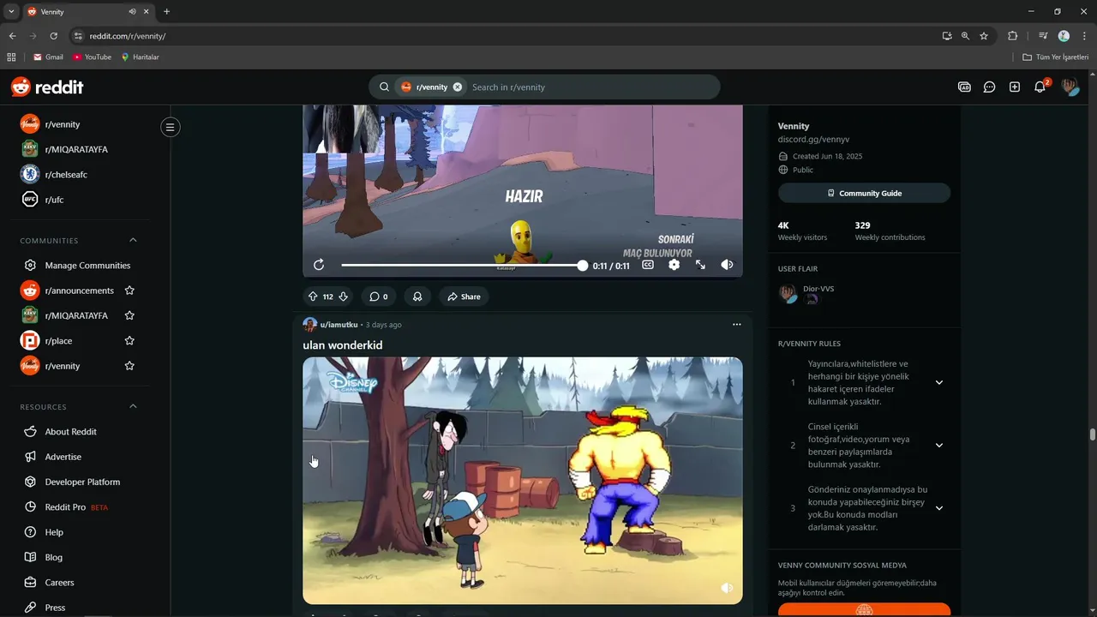Collapse the left navigation sidebar
This screenshot has width=1097, height=617.
tap(170, 127)
